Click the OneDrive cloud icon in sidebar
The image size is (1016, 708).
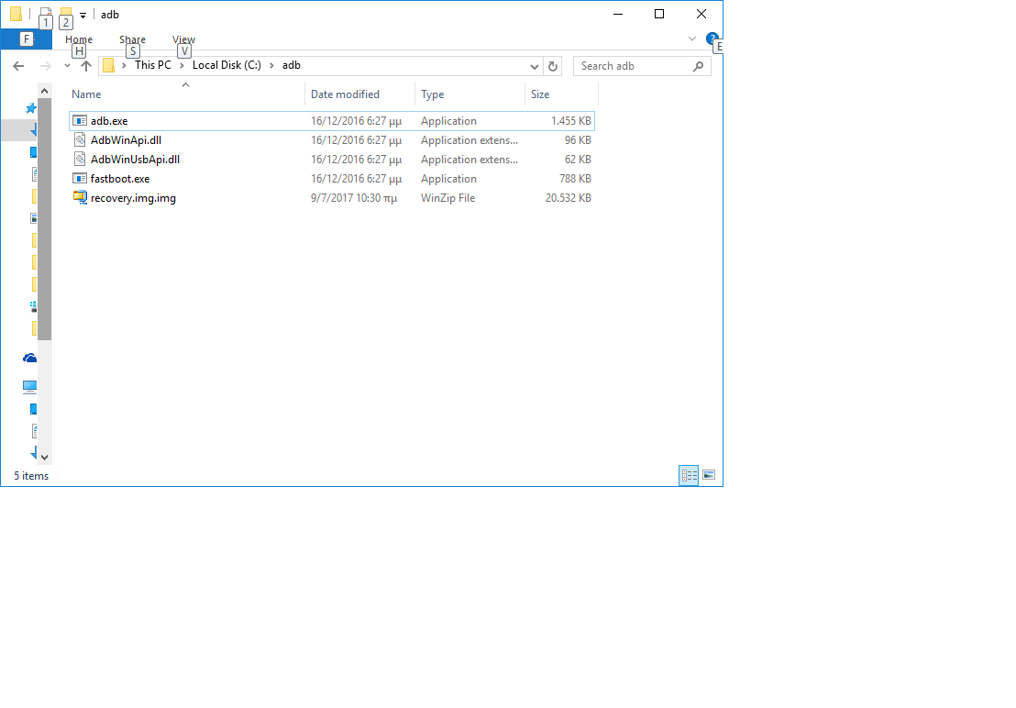click(30, 359)
